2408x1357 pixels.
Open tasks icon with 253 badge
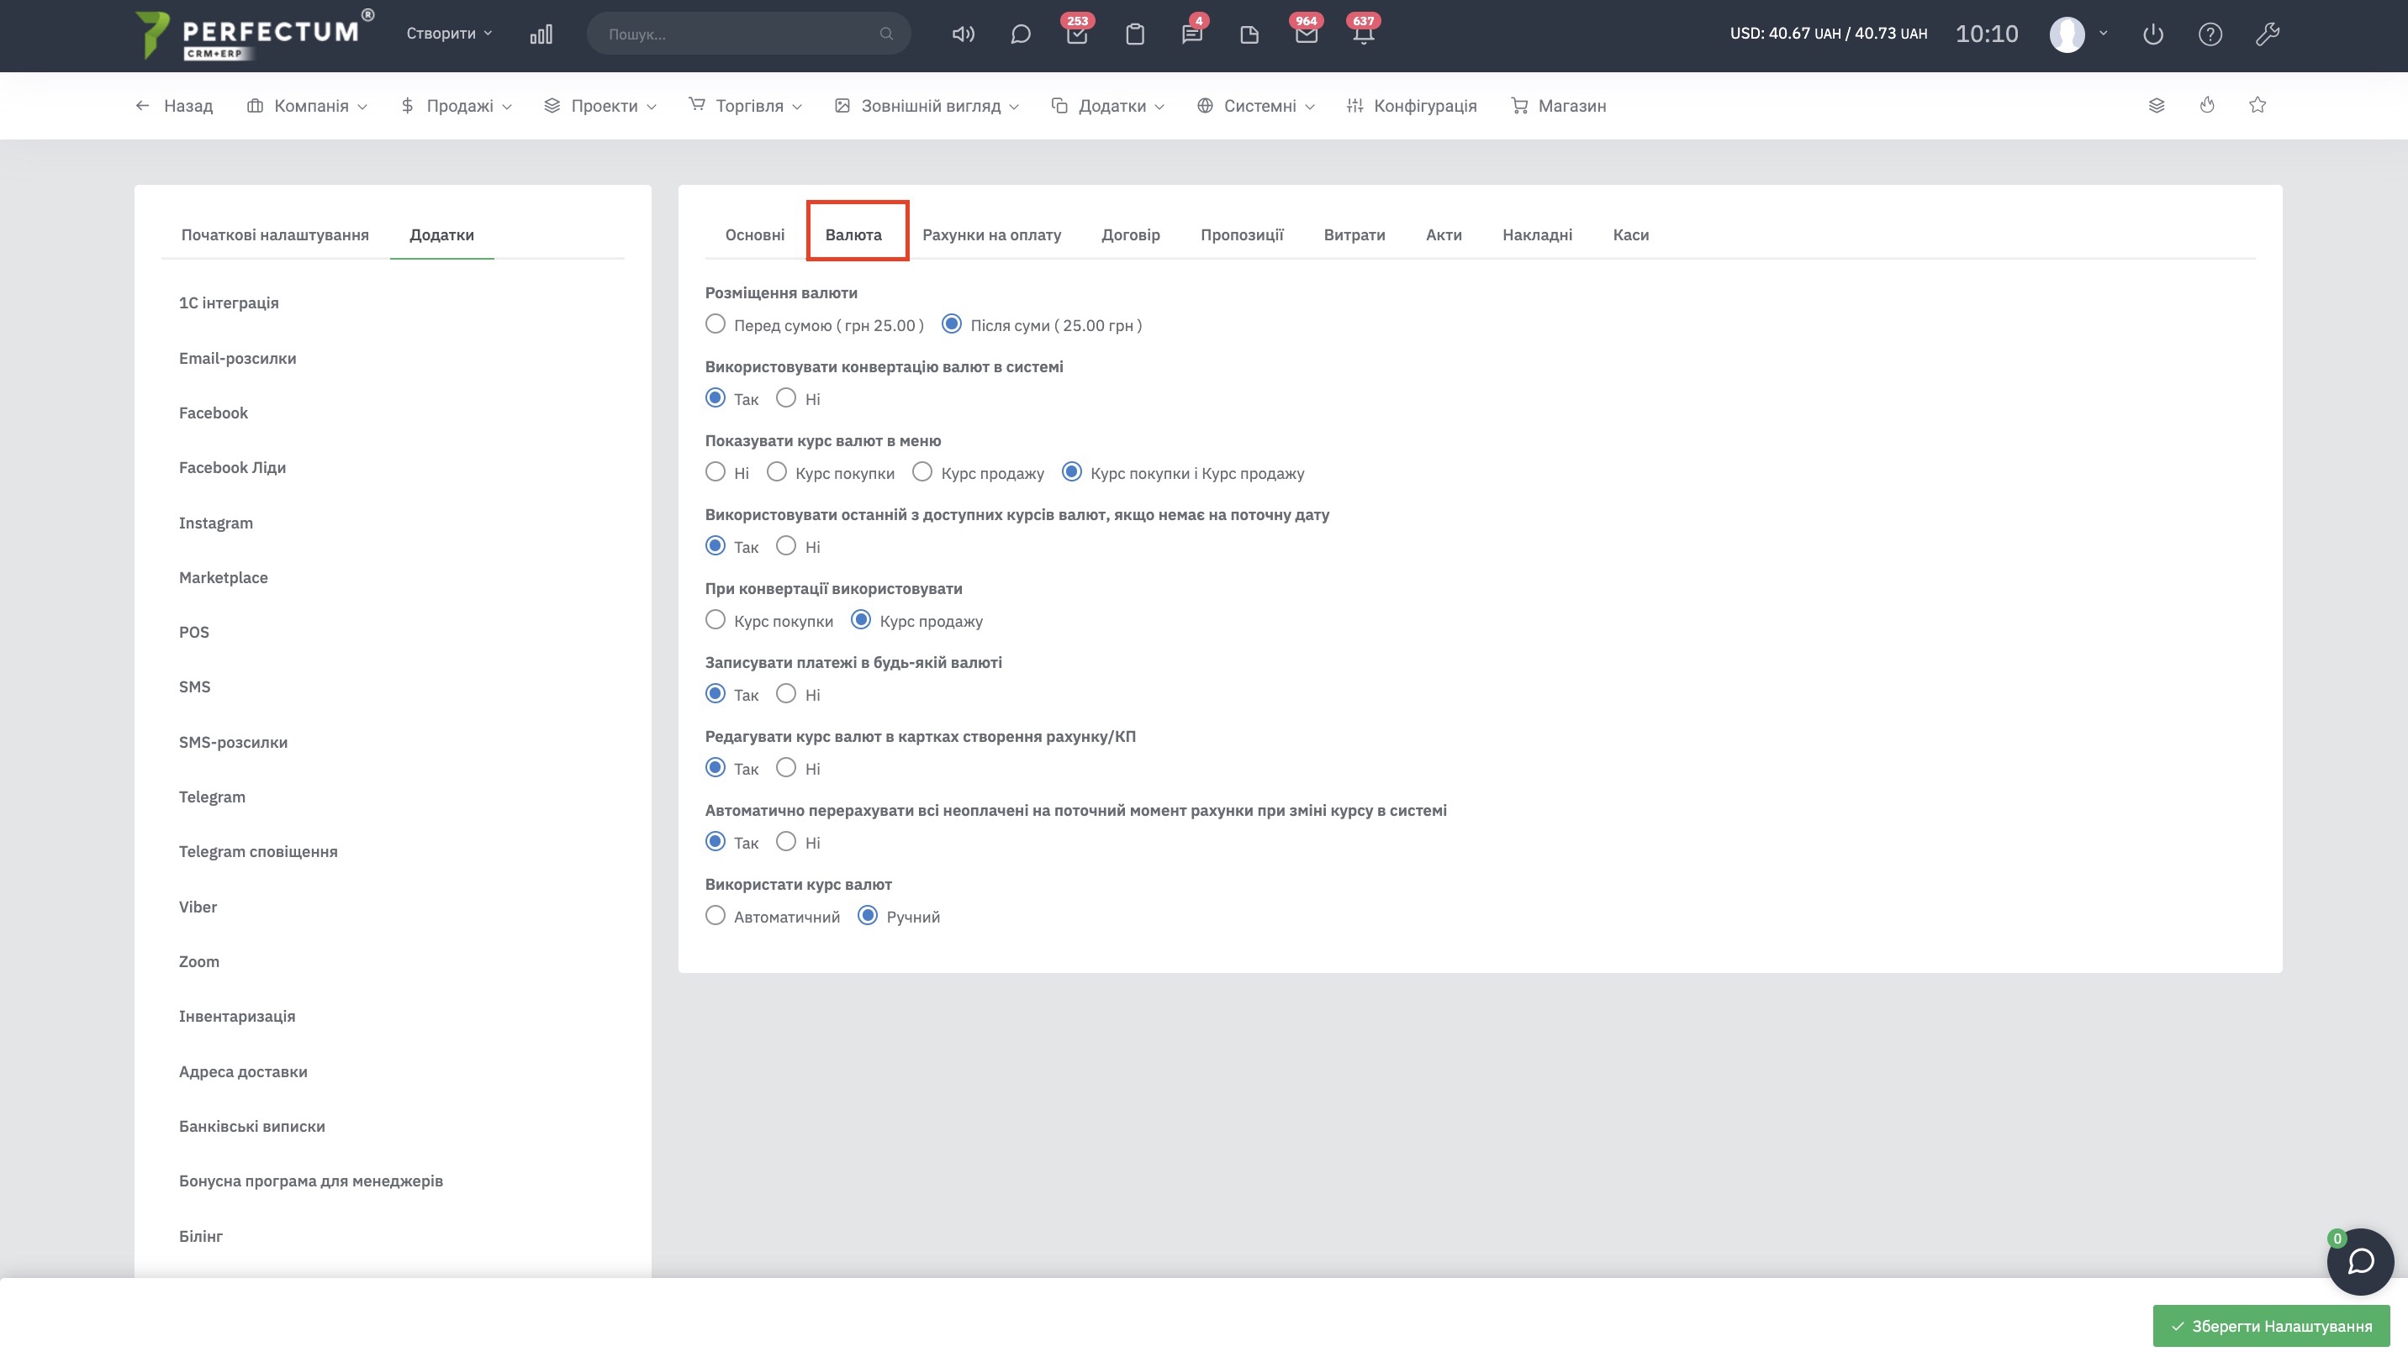point(1077,34)
